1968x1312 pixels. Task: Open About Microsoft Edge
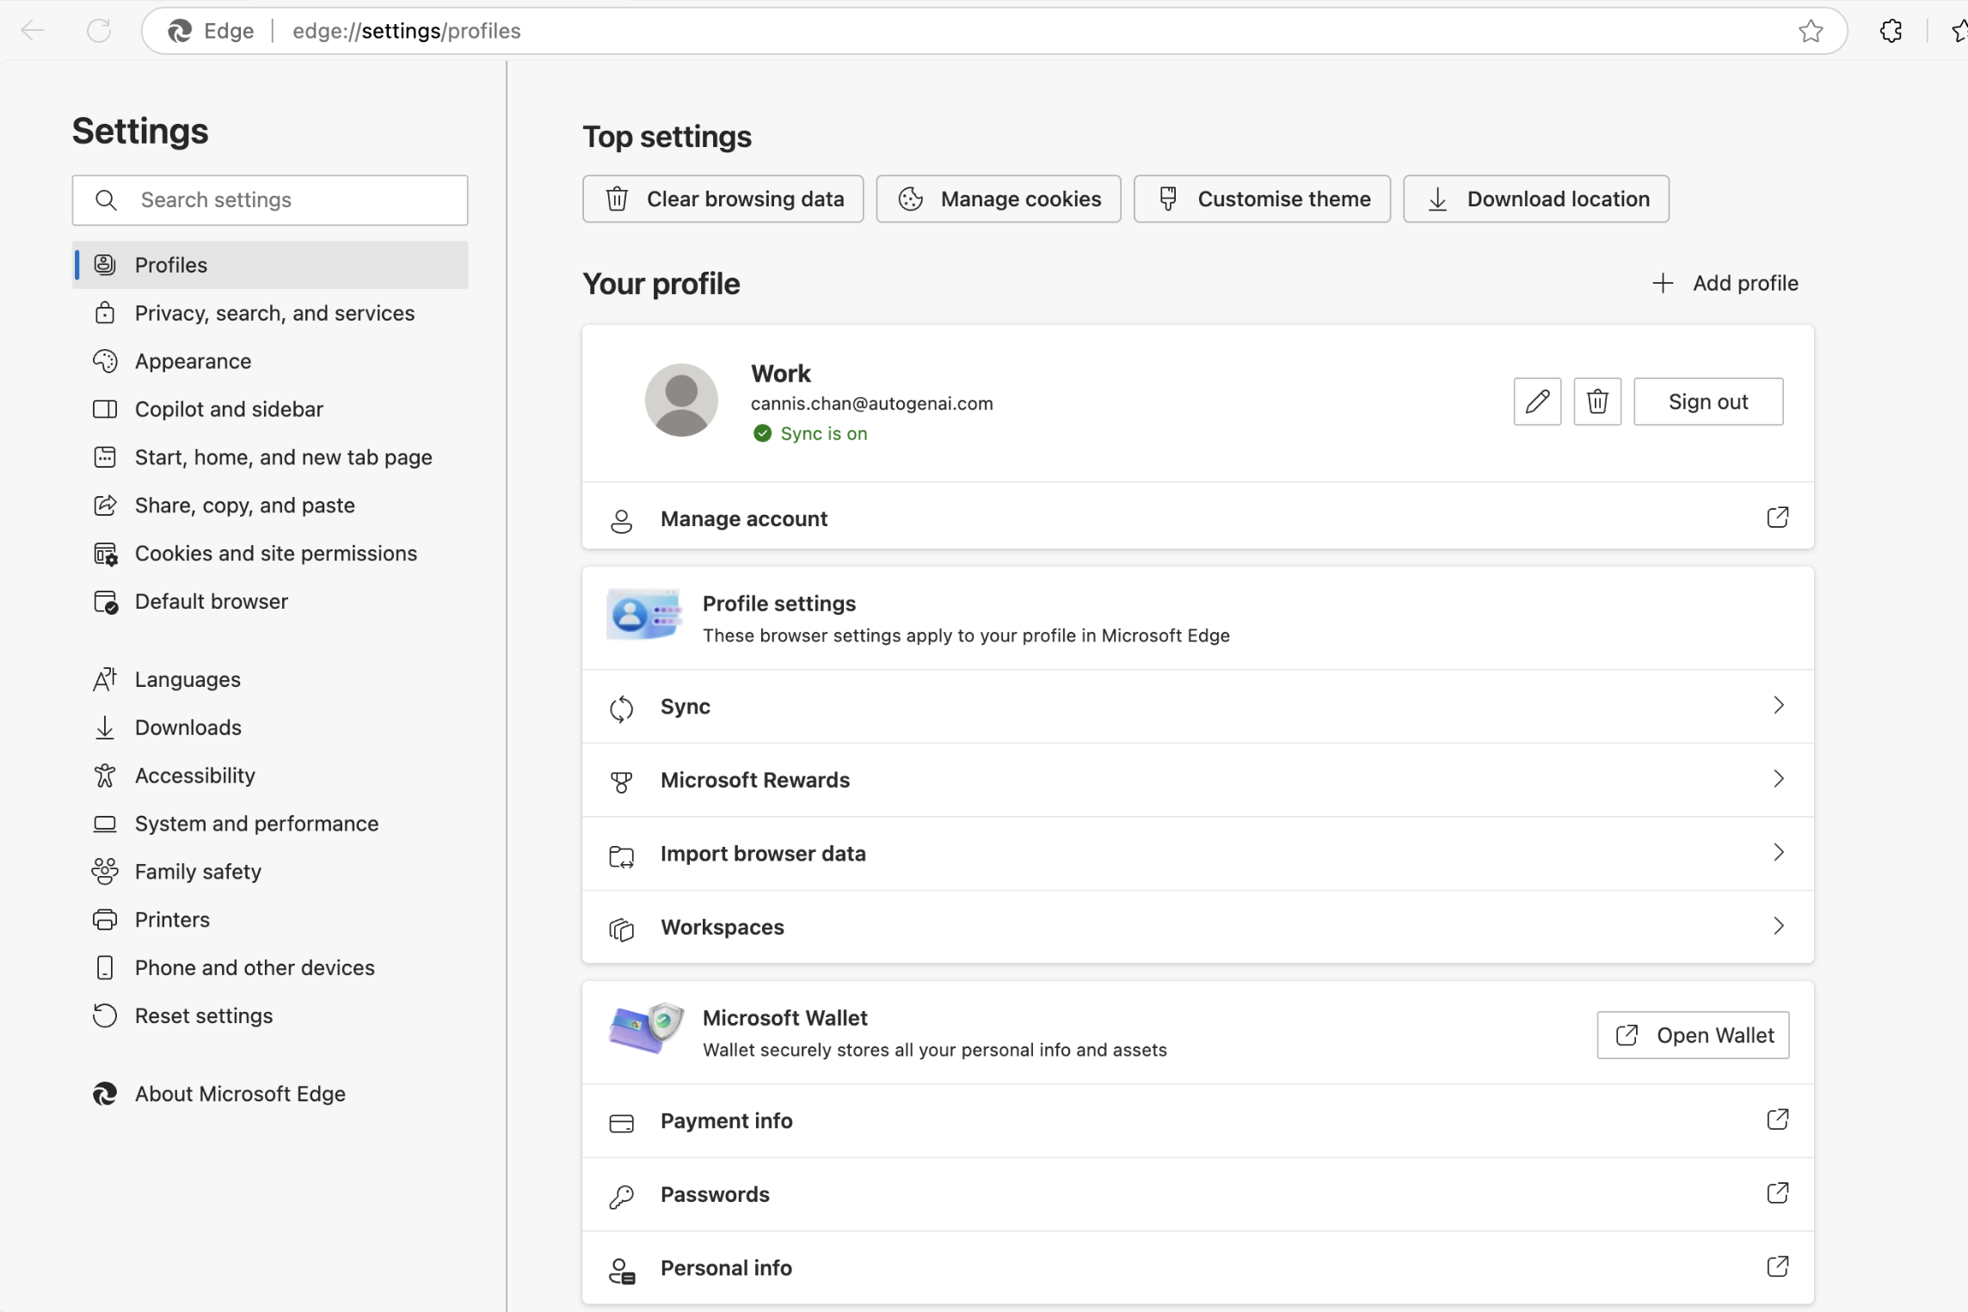click(270, 1094)
